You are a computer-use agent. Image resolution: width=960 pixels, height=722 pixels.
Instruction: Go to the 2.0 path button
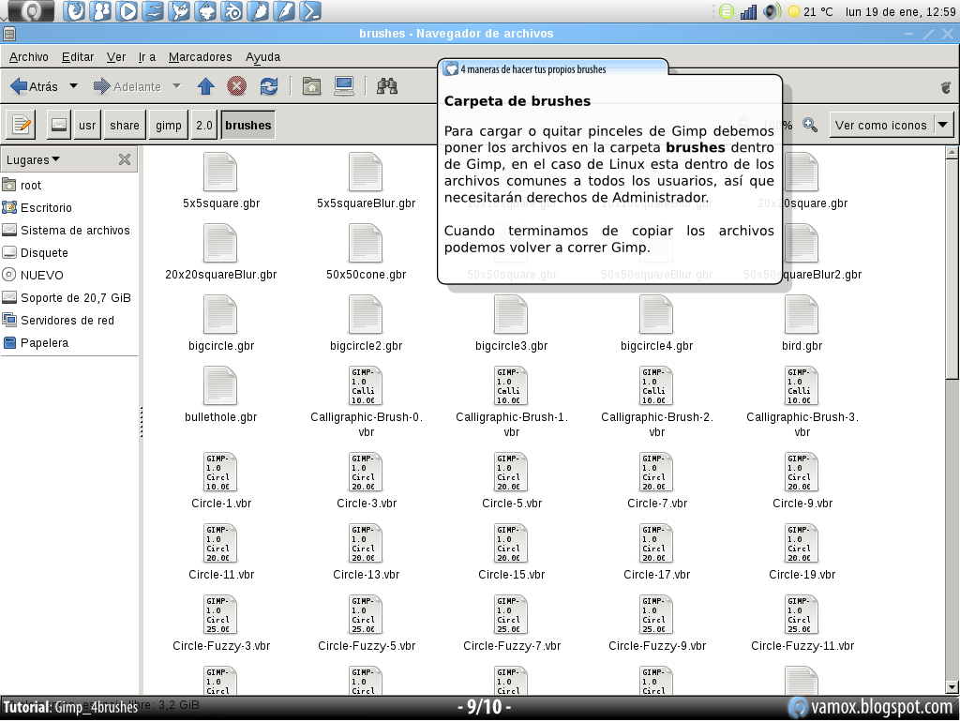pos(203,125)
